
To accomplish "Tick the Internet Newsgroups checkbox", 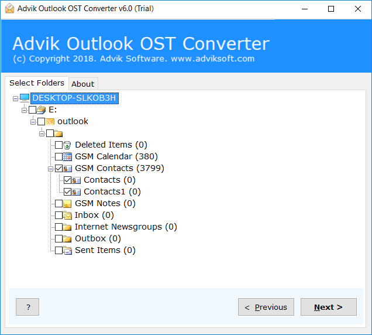I will coord(59,227).
